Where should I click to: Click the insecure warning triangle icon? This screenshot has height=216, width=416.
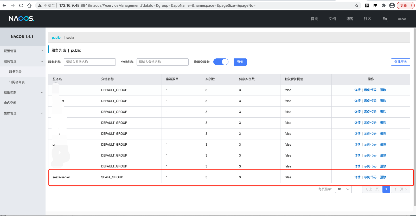tap(40, 5)
